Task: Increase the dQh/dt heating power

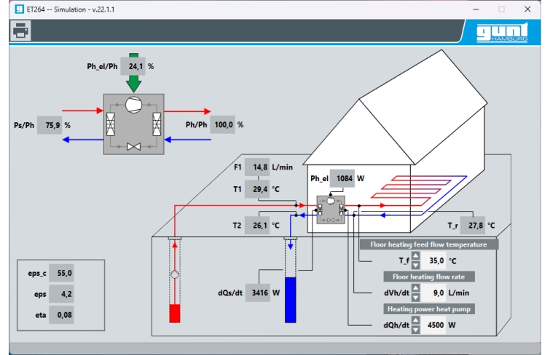Action: (x=415, y=321)
